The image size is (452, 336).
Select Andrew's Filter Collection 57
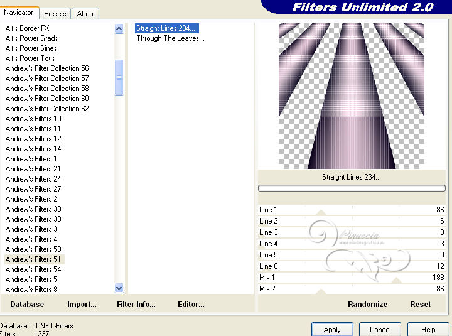[x=47, y=79]
